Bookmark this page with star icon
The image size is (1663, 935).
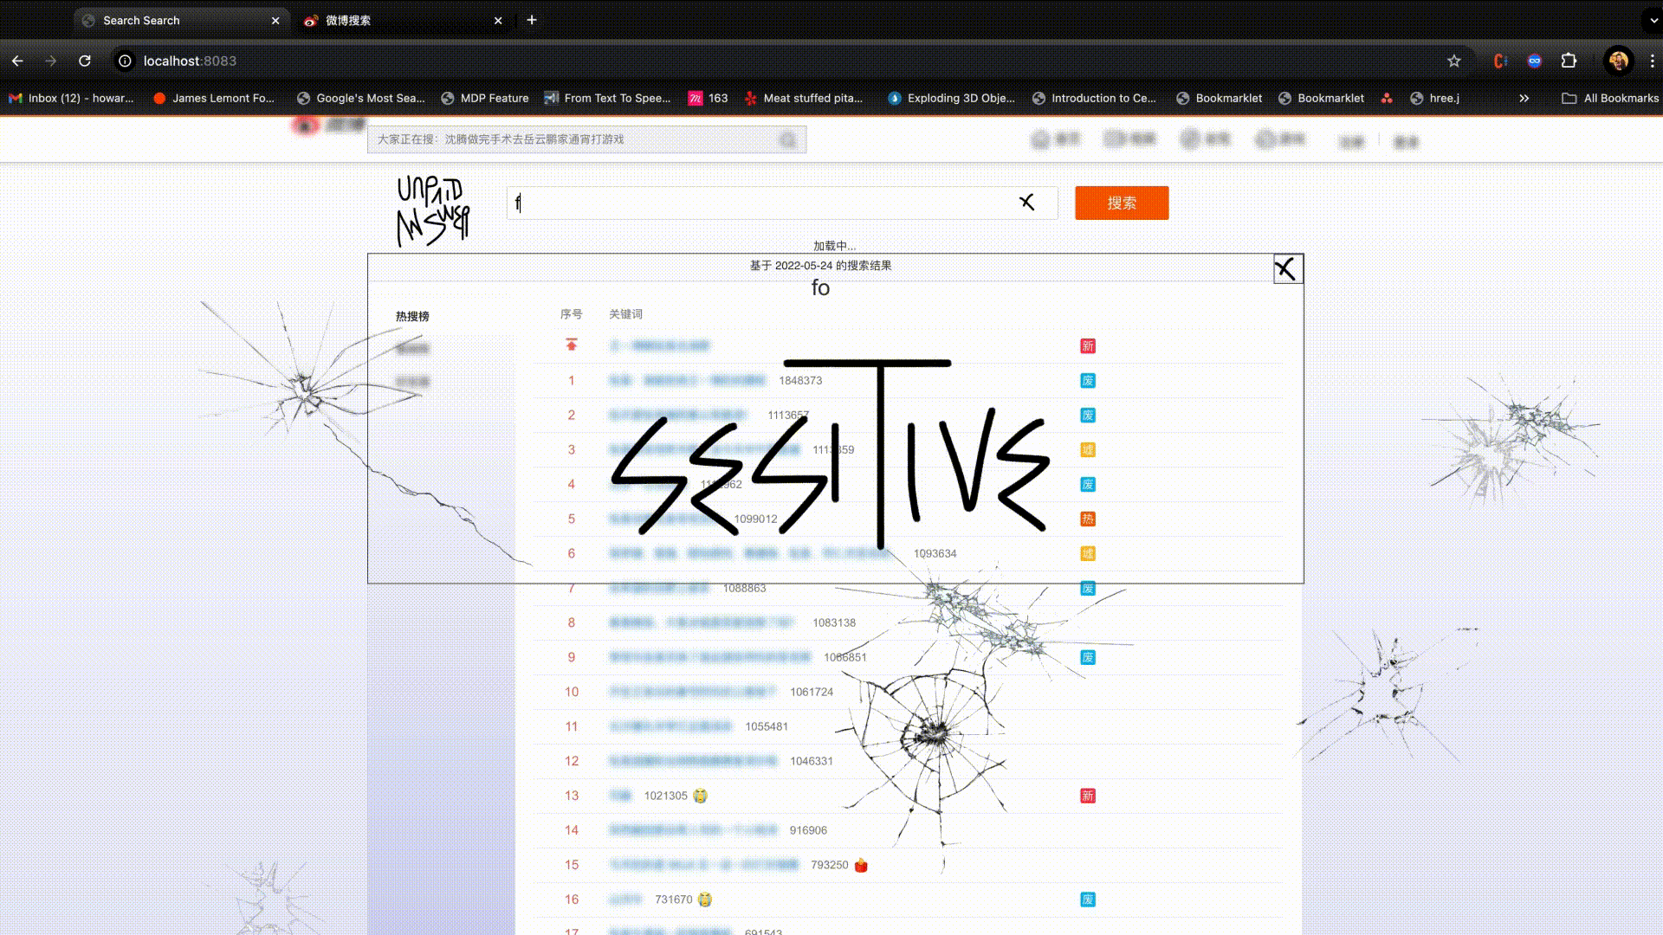click(x=1453, y=61)
